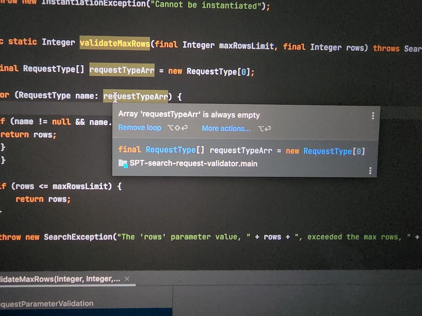
Task: Click the Remove loop quick fix
Action: [140, 128]
